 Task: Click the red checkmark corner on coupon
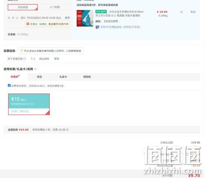coord(48,113)
